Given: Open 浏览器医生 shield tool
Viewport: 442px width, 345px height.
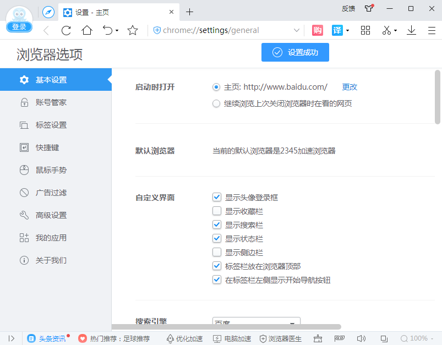Looking at the screenshot, I should [x=280, y=338].
